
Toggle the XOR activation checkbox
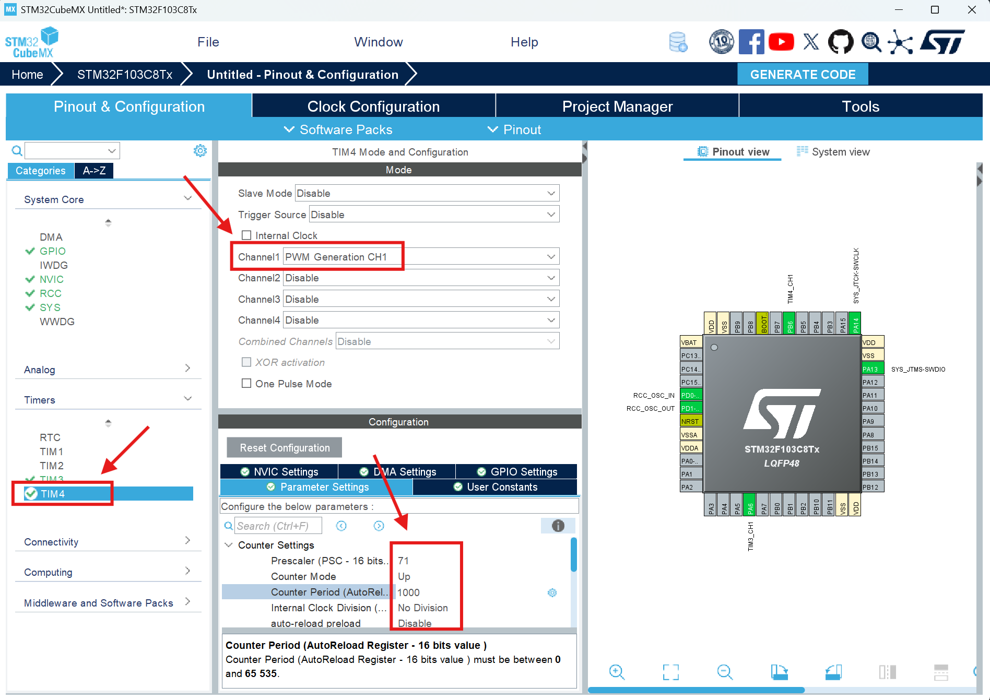[x=246, y=362]
